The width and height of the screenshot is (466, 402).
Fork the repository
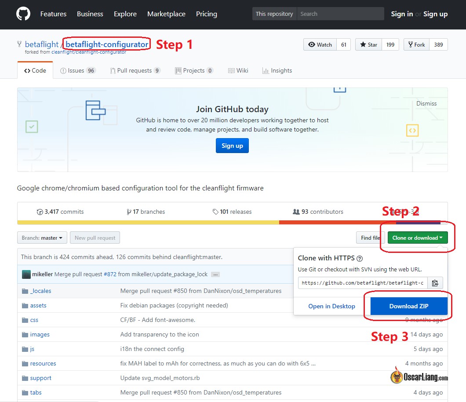point(417,44)
